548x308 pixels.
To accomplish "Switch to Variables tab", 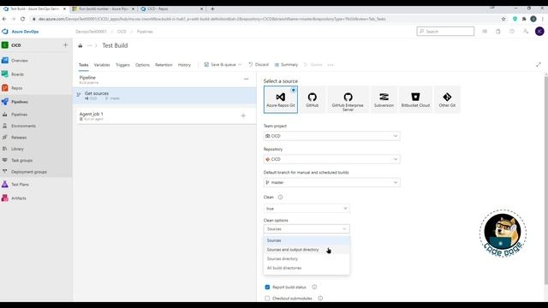I will pos(102,65).
